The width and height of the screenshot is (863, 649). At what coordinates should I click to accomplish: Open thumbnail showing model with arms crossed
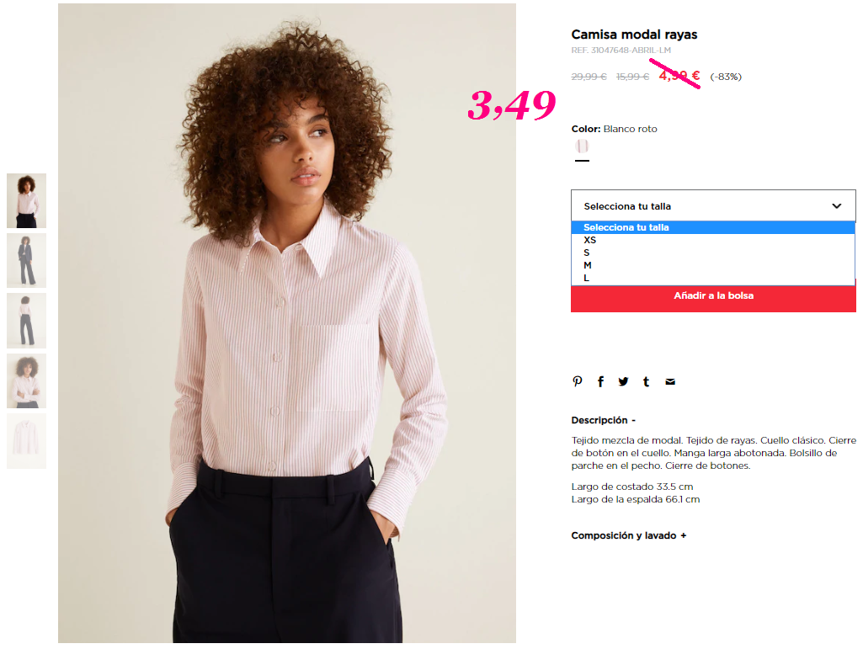pyautogui.click(x=26, y=381)
